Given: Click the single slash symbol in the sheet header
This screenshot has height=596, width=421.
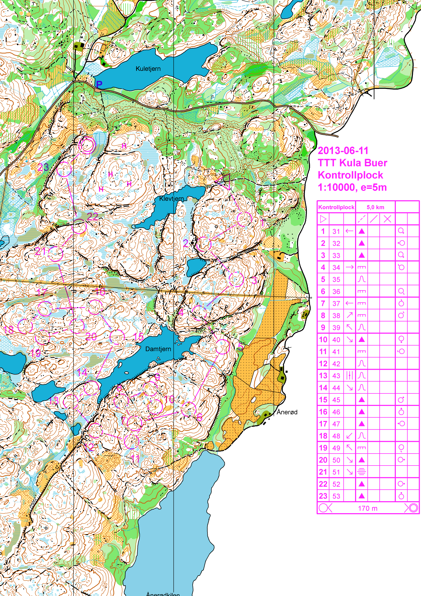Looking at the screenshot, I should click(x=374, y=219).
